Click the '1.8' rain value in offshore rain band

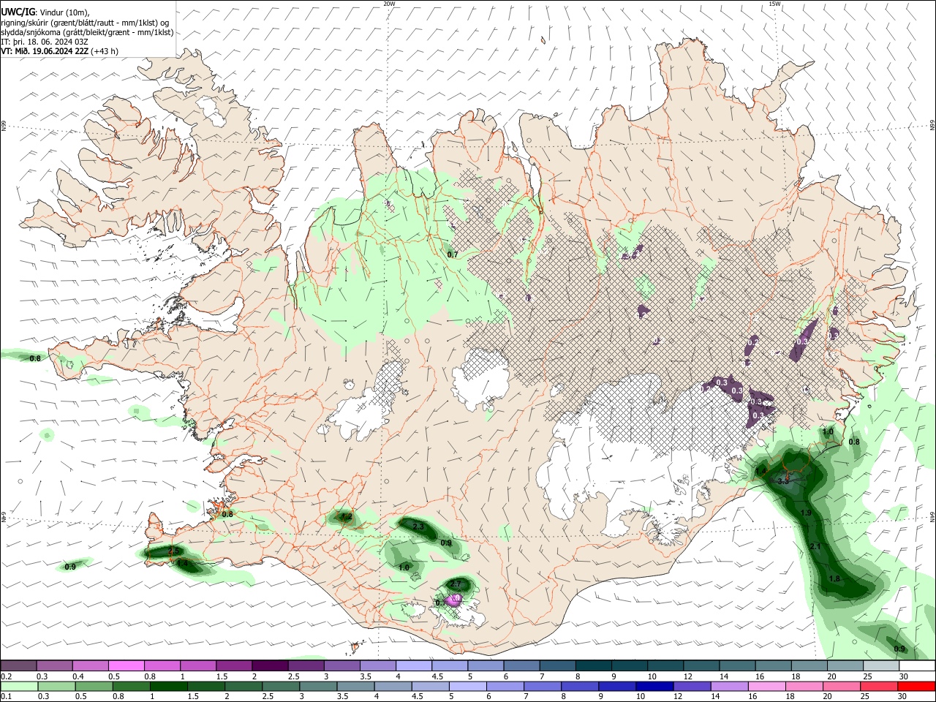(834, 579)
